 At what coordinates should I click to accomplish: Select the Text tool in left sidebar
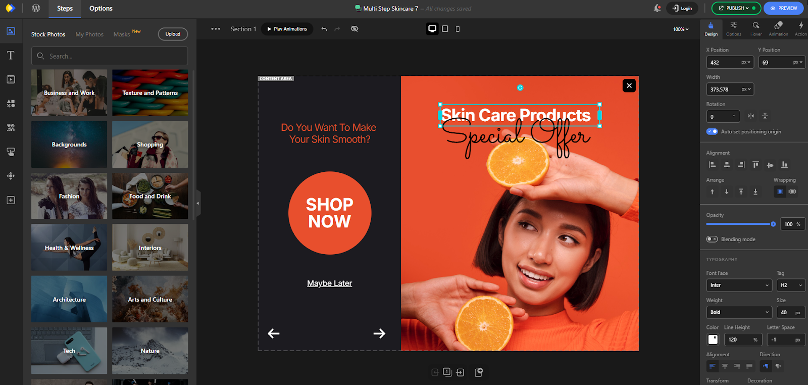pos(11,56)
